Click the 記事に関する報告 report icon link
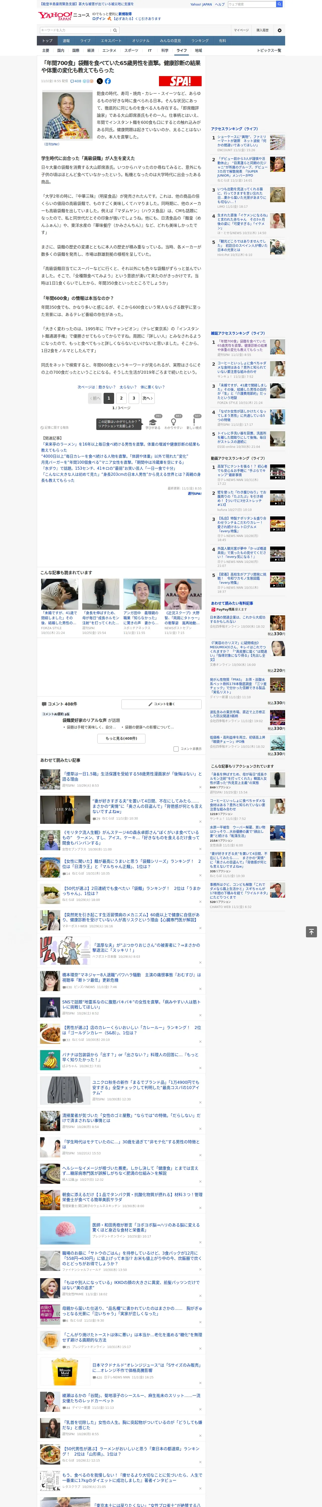This screenshot has width=322, height=1507. pyautogui.click(x=54, y=428)
